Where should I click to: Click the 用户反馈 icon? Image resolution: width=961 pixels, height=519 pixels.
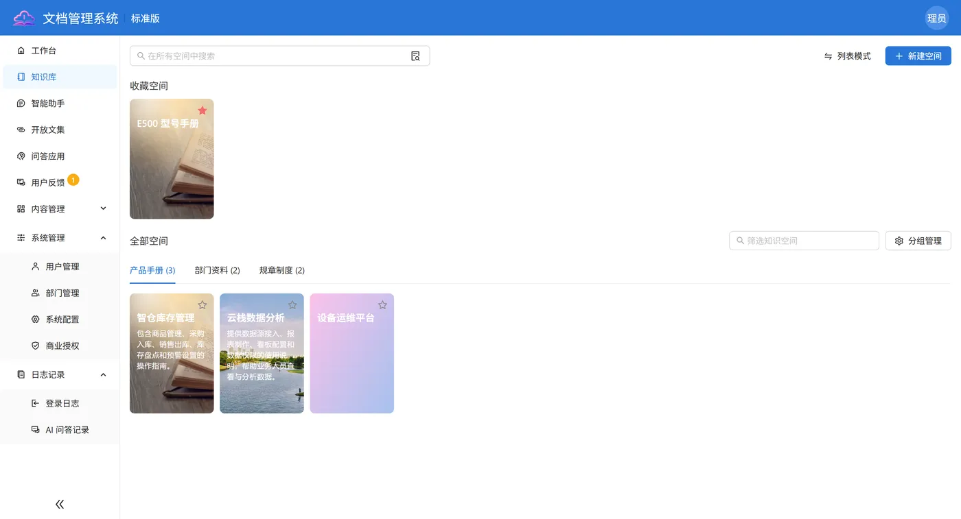click(x=21, y=182)
